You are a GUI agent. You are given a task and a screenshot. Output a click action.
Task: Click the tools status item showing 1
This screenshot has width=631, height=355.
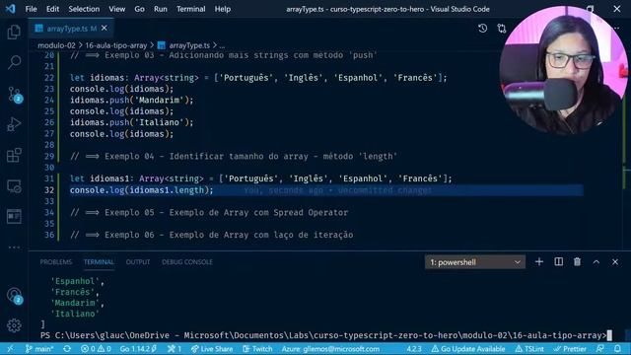point(175,349)
